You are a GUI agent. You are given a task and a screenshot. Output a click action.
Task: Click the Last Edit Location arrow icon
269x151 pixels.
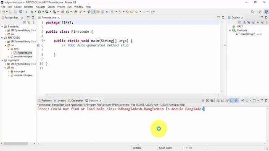127,12
